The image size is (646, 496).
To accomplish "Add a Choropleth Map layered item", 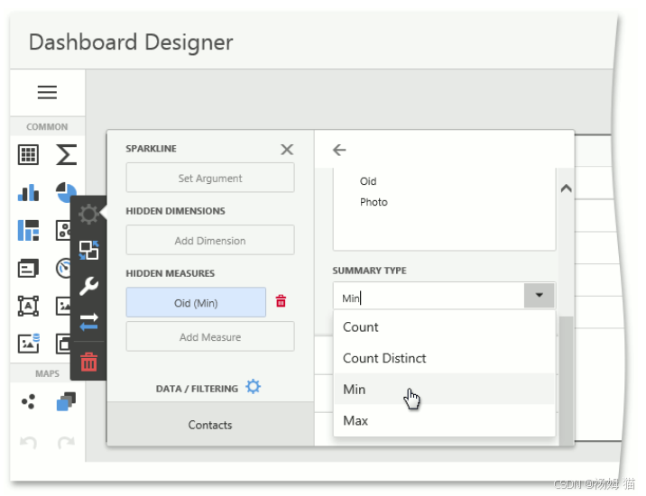I will (x=66, y=401).
